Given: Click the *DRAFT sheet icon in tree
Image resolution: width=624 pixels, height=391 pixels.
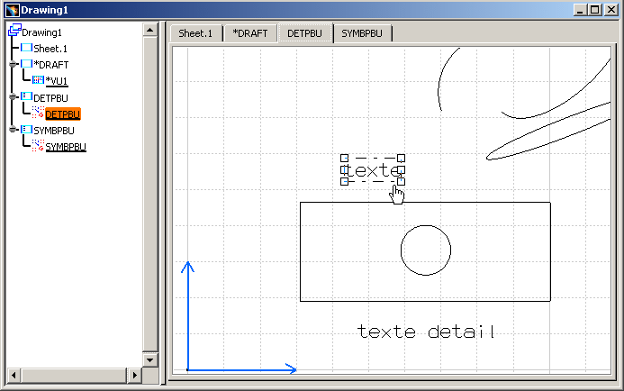Looking at the screenshot, I should [26, 64].
